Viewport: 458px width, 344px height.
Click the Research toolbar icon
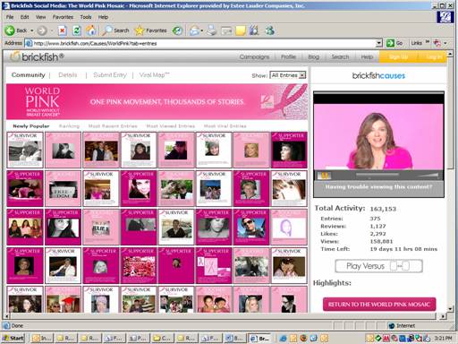coord(254,30)
